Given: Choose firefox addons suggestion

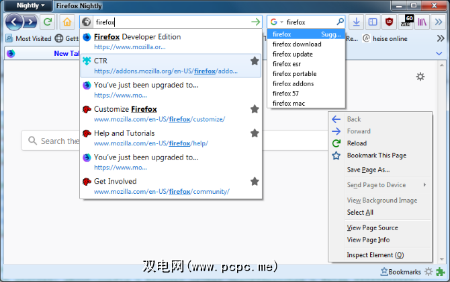Looking at the screenshot, I should [306, 83].
